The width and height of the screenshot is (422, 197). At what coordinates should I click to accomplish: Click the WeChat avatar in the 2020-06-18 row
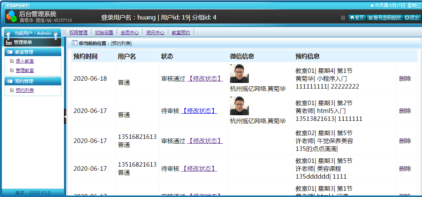click(239, 73)
